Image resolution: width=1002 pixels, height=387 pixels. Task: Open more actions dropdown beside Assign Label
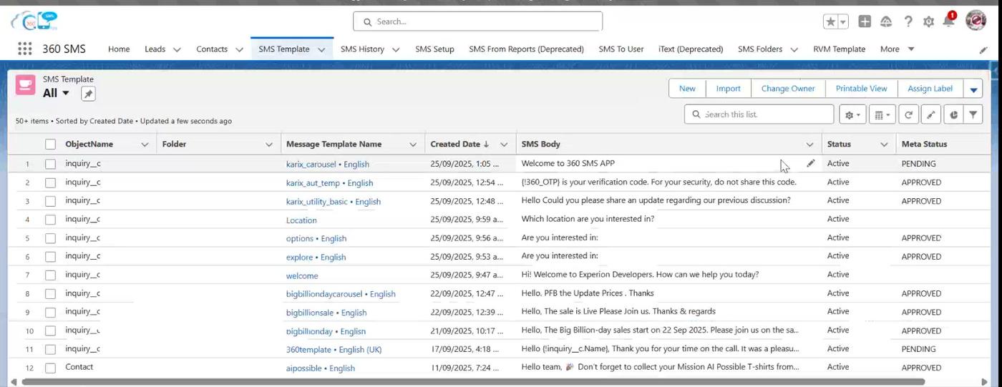[973, 89]
